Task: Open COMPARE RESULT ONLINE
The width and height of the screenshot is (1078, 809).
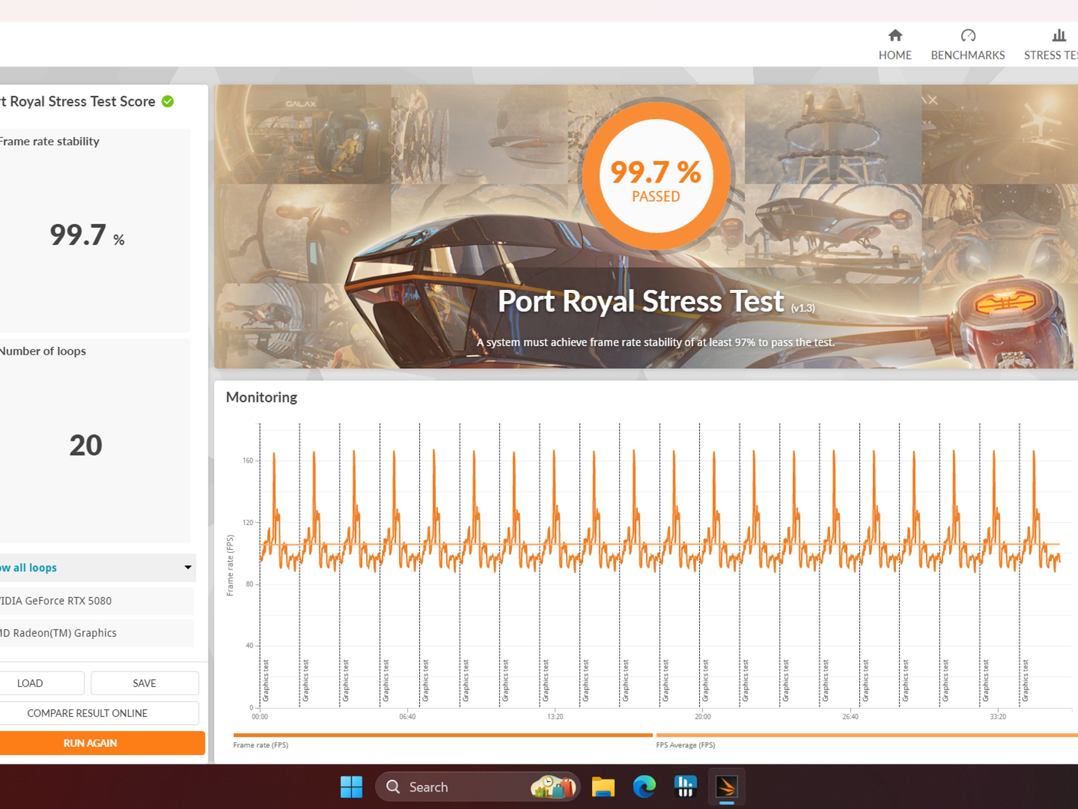Action: [87, 713]
